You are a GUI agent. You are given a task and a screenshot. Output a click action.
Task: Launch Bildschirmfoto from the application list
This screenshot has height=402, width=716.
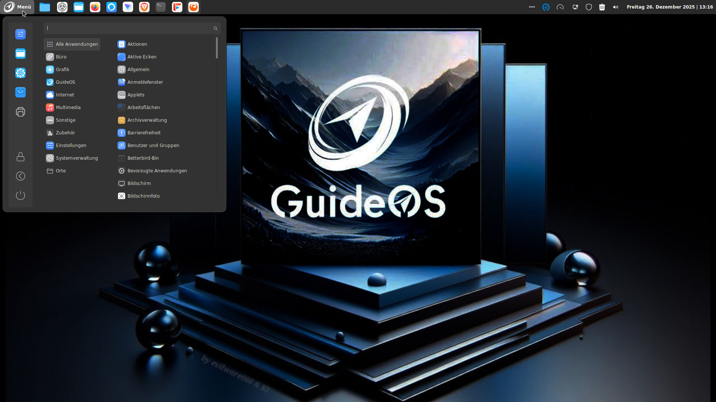click(143, 196)
